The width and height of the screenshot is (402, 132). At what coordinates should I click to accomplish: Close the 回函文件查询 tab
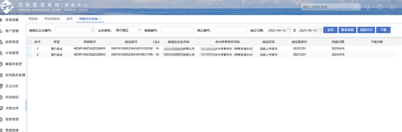point(101,19)
